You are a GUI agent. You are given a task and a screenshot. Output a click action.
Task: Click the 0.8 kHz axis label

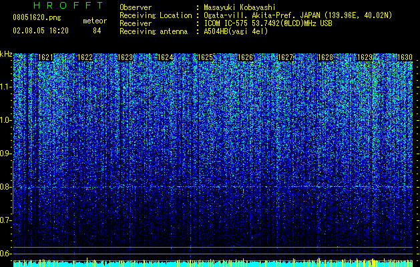tap(5, 187)
